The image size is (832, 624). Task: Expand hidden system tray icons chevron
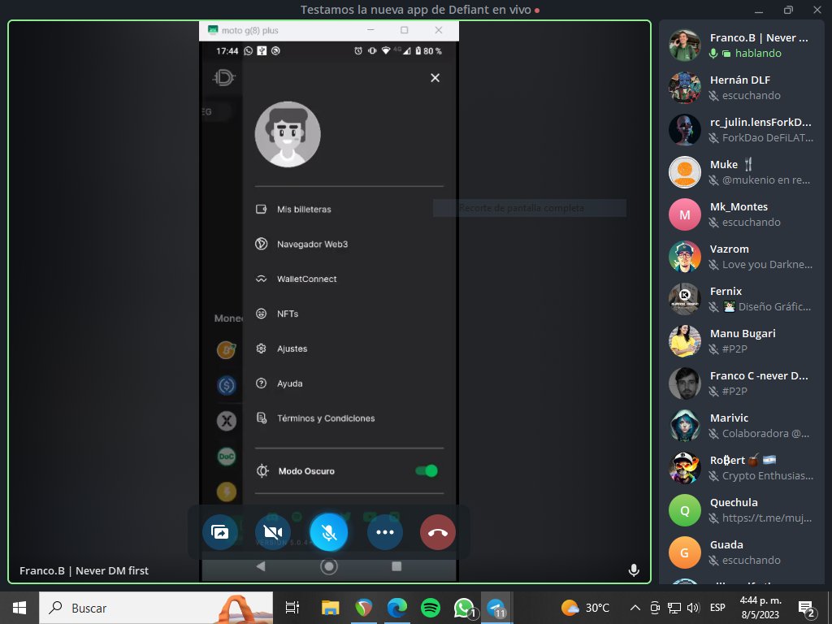point(635,608)
